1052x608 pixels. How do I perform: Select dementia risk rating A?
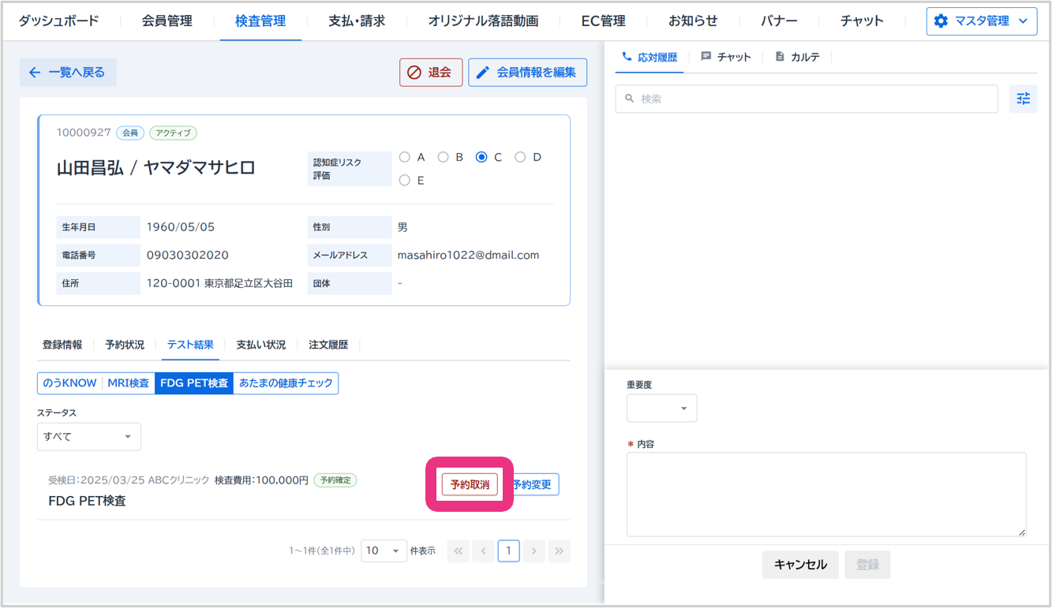pyautogui.click(x=405, y=157)
